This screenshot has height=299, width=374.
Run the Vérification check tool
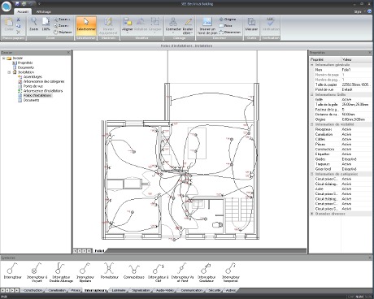[x=271, y=24]
